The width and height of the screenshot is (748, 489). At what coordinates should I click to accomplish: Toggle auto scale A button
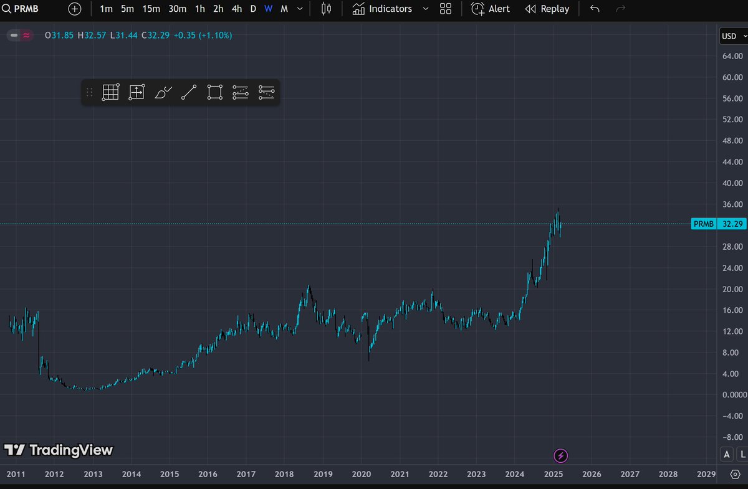point(727,454)
